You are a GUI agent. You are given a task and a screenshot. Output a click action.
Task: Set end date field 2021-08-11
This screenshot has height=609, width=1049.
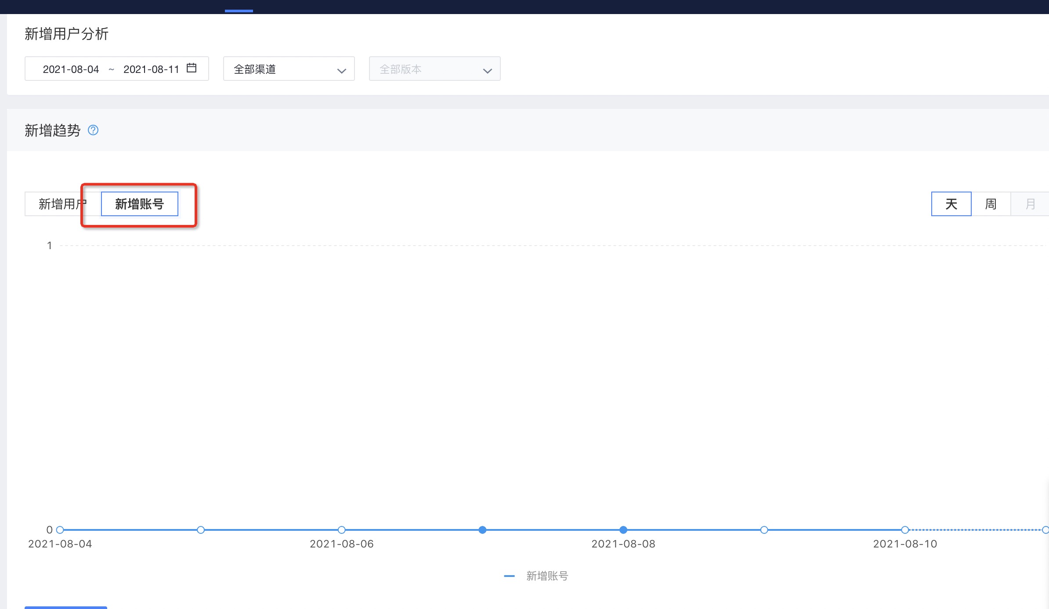click(x=152, y=69)
